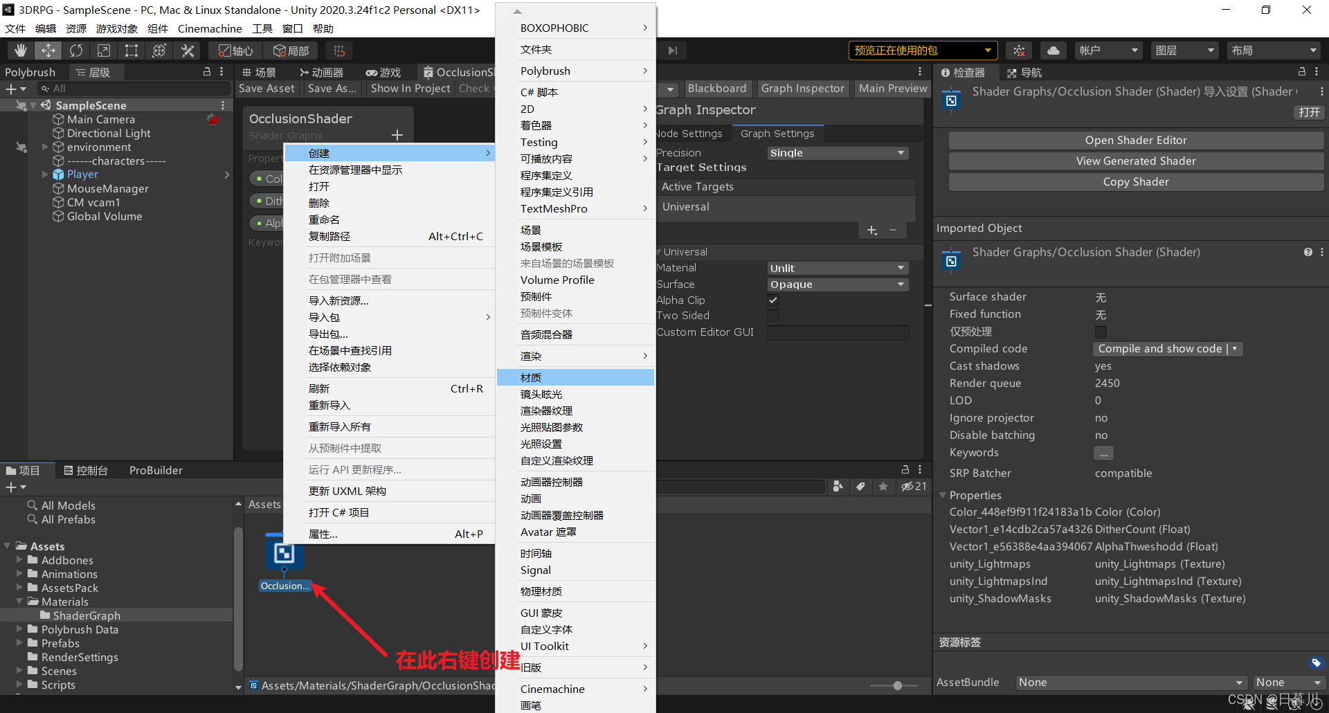Uncheck the Alpha Clip checkbox
This screenshot has width=1329, height=713.
(773, 300)
